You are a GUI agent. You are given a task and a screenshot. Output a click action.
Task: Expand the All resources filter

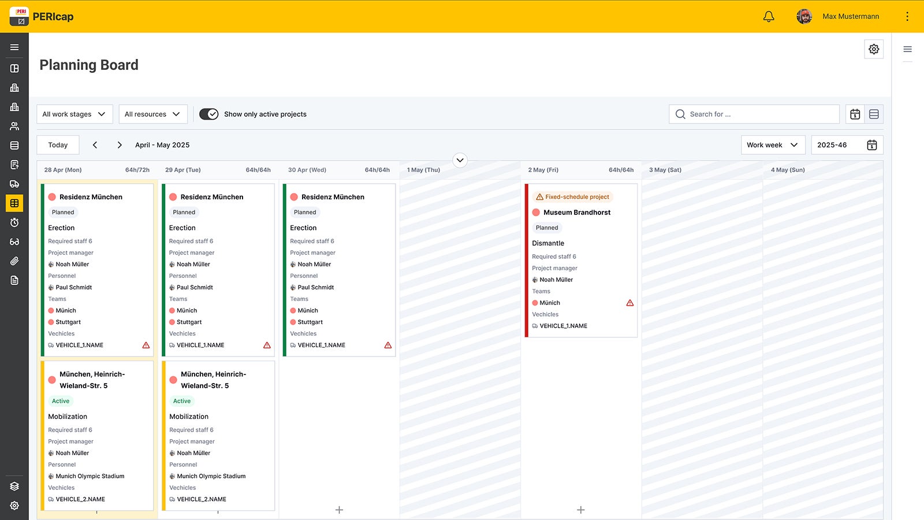pos(152,114)
